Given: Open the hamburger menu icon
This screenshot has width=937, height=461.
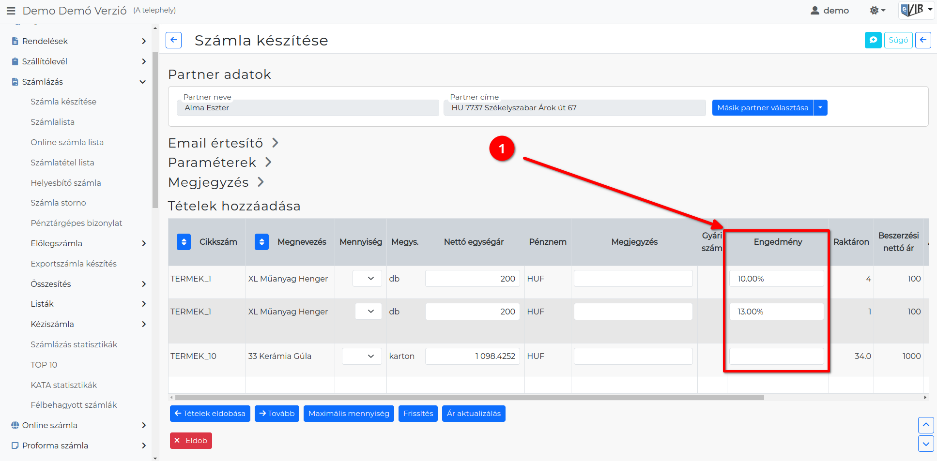Looking at the screenshot, I should click(x=11, y=11).
